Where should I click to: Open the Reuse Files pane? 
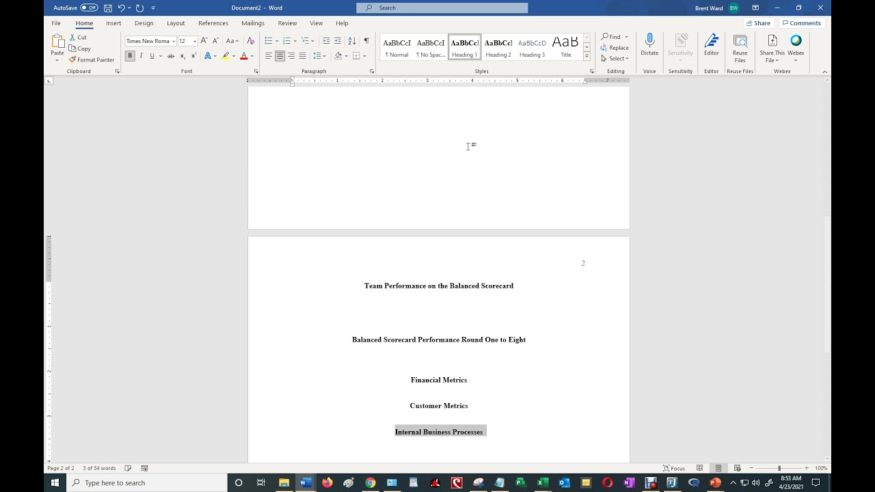point(740,48)
